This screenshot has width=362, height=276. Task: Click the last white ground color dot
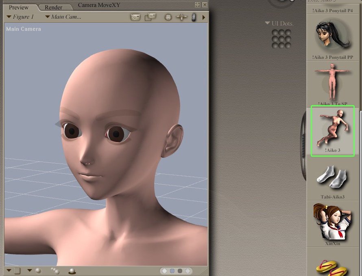[x=188, y=271]
